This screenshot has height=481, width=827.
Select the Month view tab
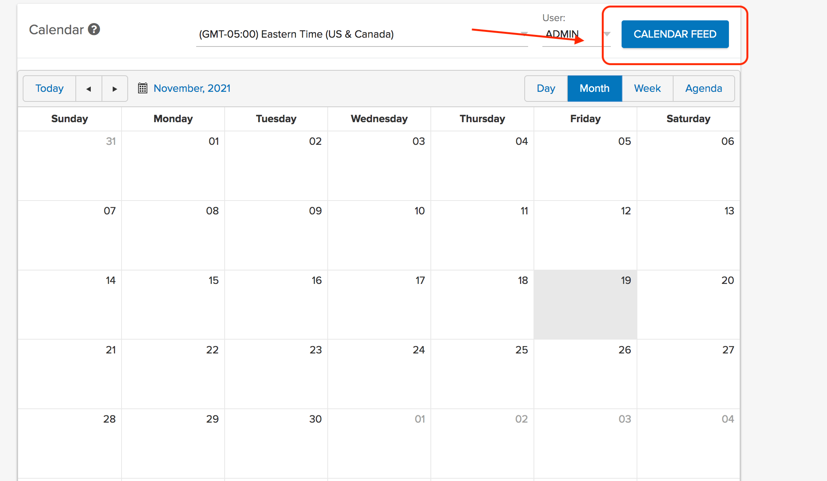pos(595,89)
